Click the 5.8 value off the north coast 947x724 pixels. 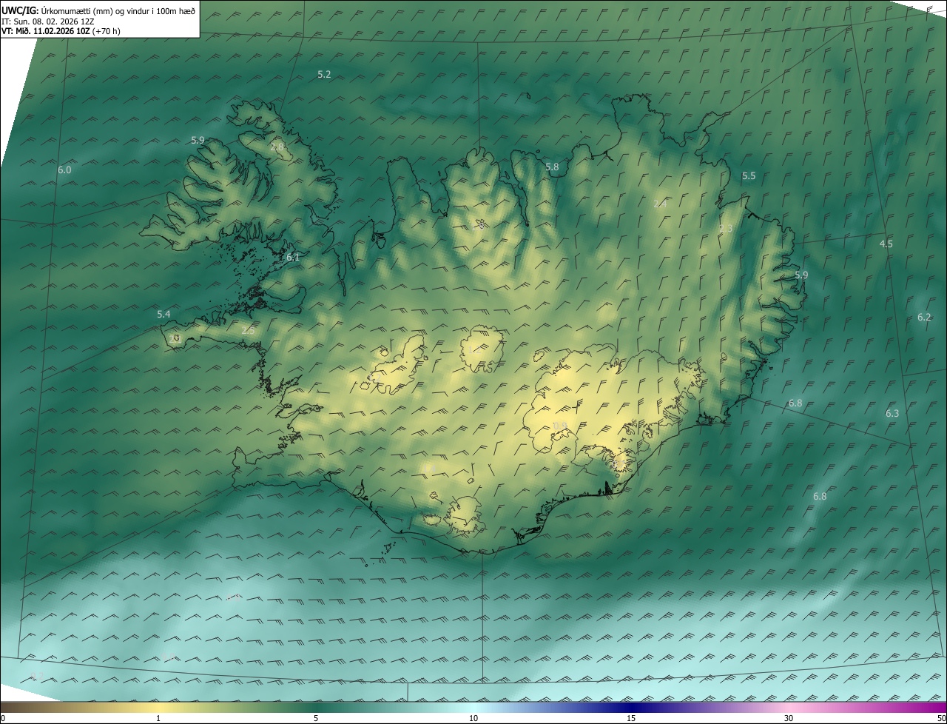552,167
